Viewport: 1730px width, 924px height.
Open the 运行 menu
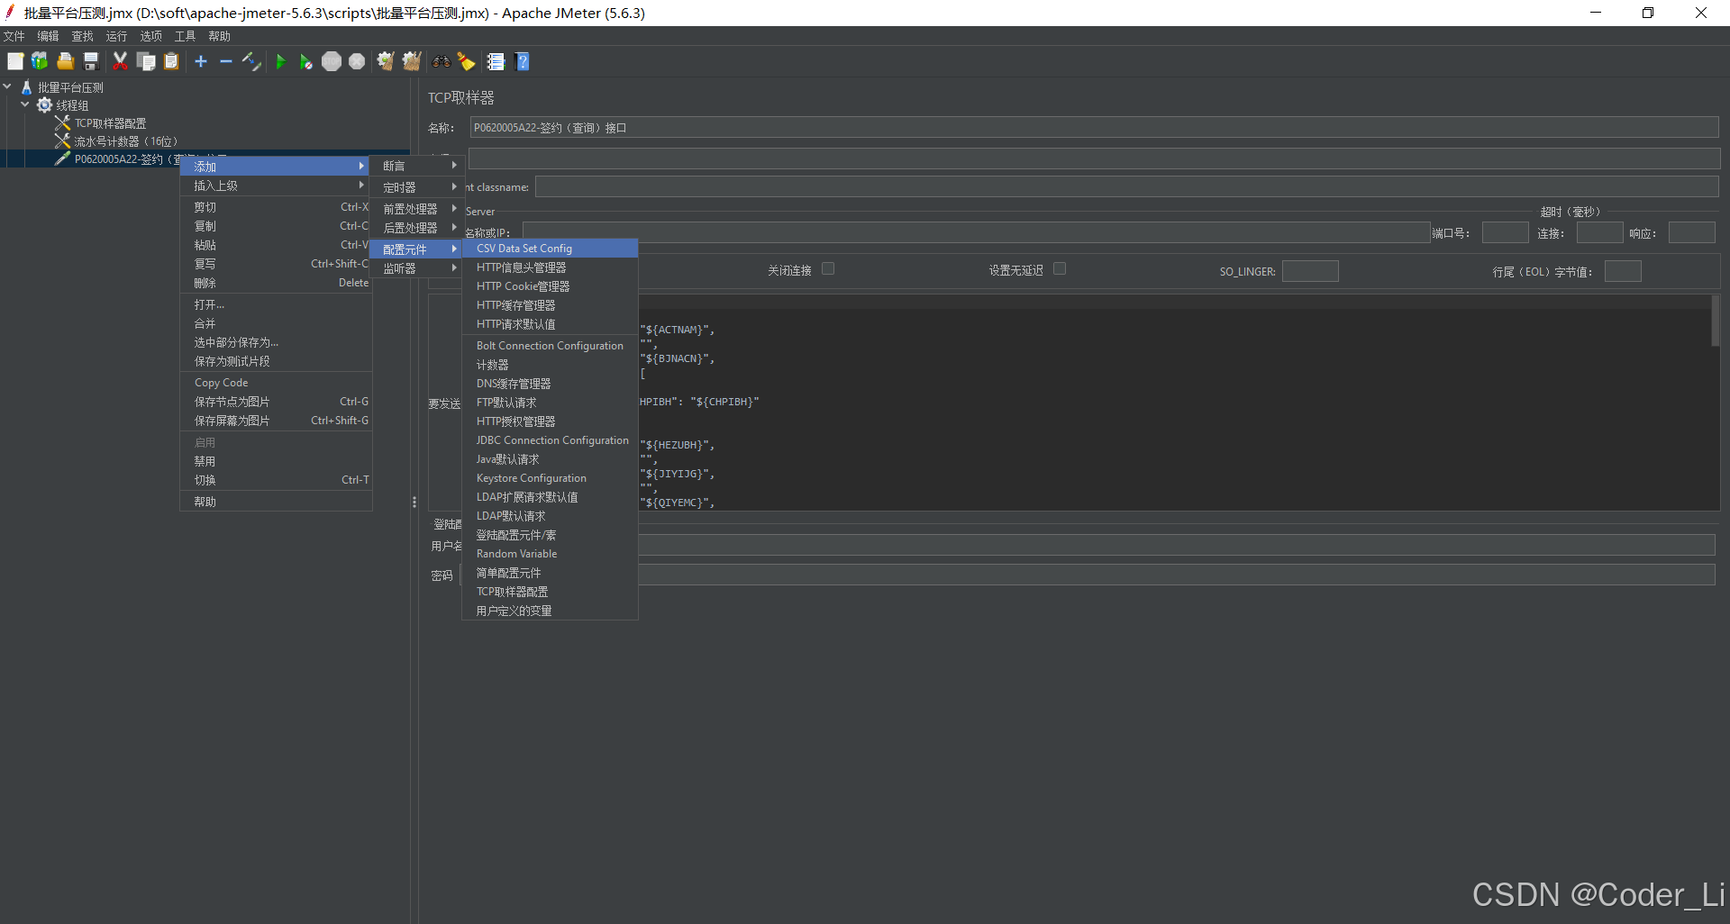tap(116, 36)
